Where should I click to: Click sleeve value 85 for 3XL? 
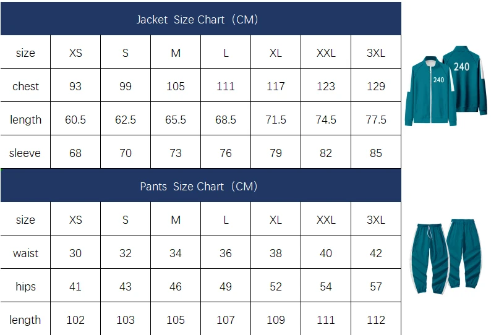(376, 153)
